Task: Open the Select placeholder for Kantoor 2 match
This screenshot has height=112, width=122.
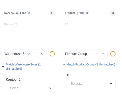Action: (30, 88)
